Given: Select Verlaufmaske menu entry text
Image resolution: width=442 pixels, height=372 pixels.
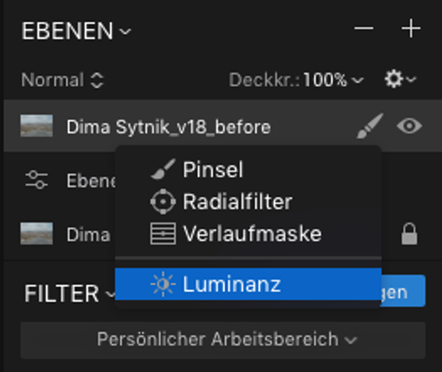Looking at the screenshot, I should click(252, 234).
